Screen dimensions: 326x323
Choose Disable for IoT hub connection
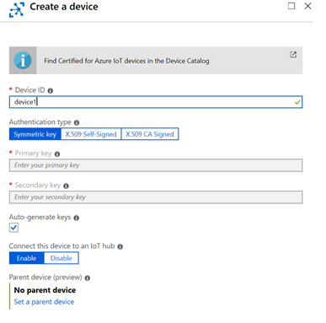click(61, 258)
